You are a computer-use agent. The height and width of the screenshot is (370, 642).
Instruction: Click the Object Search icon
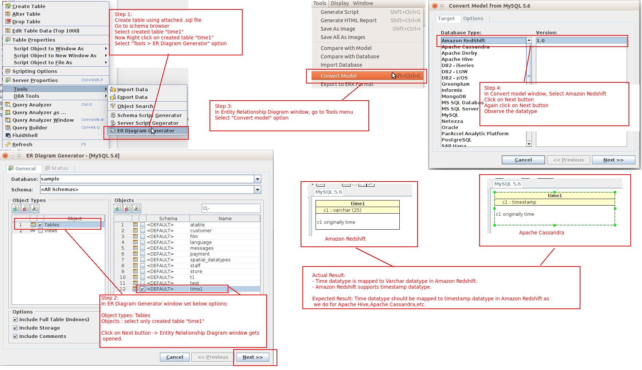113,106
